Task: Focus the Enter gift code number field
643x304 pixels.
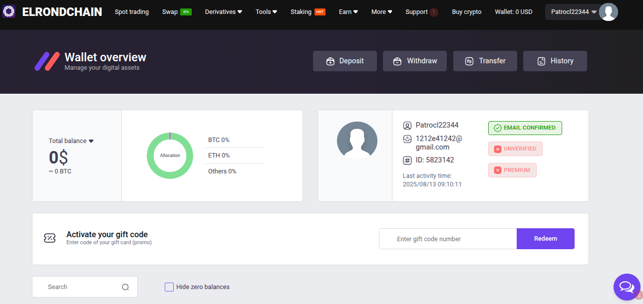Action: point(447,239)
